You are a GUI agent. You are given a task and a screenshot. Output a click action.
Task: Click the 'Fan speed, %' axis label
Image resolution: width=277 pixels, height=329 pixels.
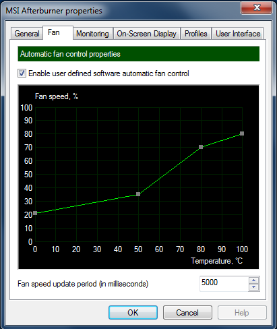point(57,96)
